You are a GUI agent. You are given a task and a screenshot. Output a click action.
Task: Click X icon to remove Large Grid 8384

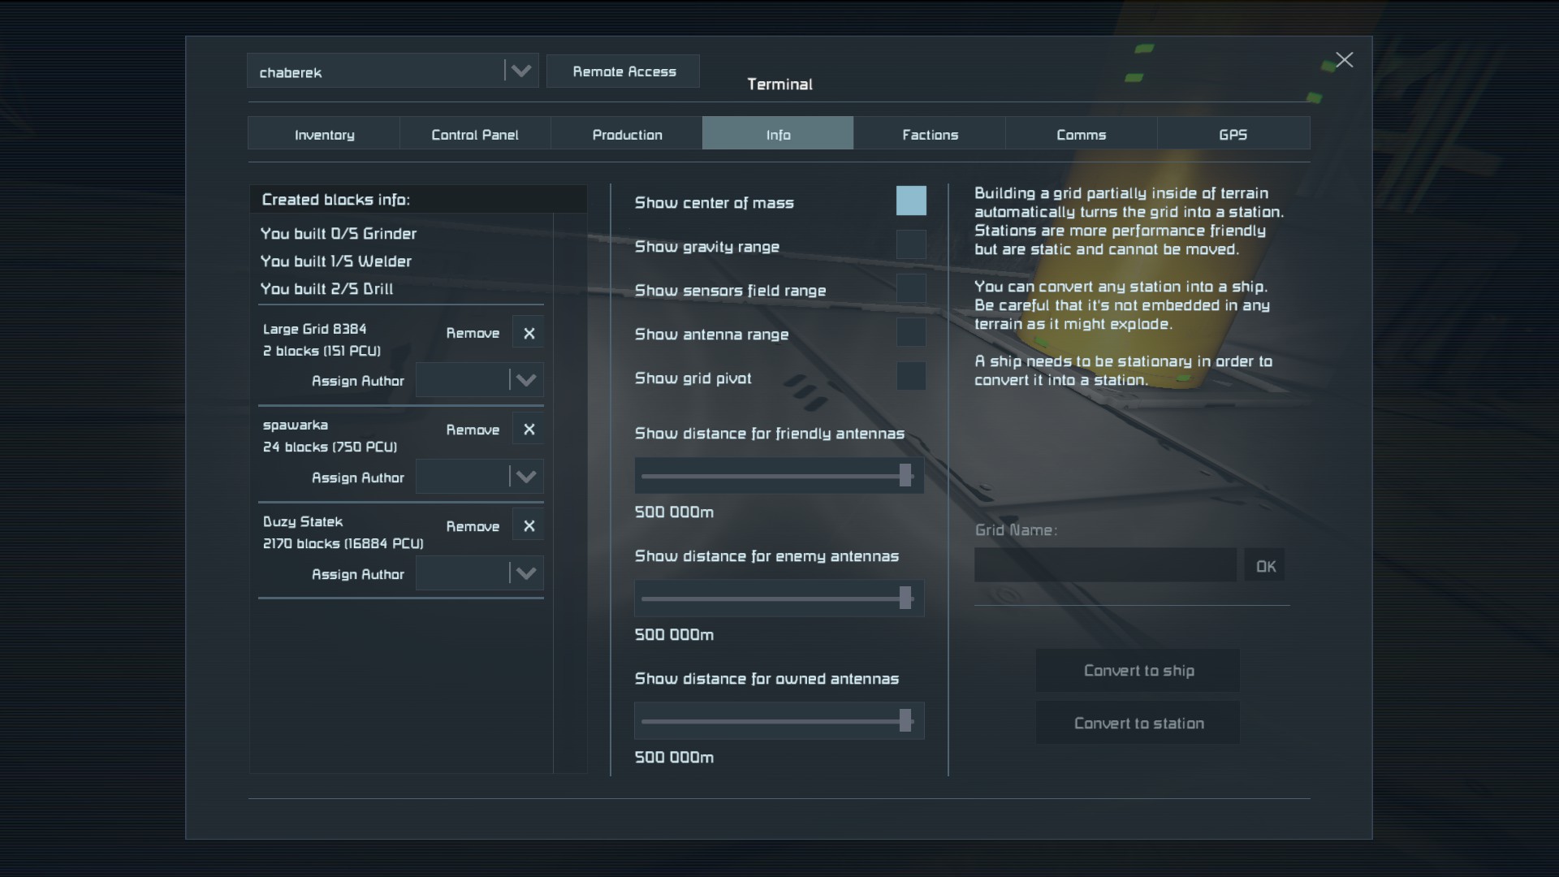tap(529, 333)
